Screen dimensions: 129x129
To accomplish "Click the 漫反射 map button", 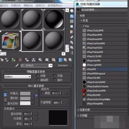I will [33, 98].
